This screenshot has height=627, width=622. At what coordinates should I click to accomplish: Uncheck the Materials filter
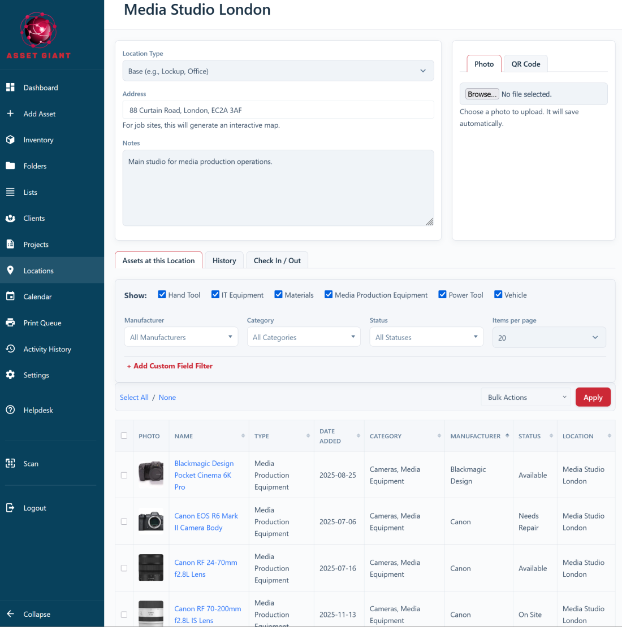[279, 294]
